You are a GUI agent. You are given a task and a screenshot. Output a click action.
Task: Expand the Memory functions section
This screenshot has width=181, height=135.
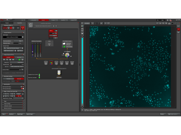[x=13, y=108]
